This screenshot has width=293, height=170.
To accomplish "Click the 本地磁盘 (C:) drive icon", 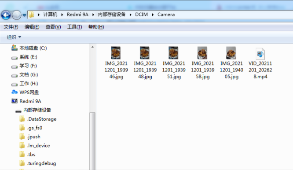I will pyautogui.click(x=15, y=48).
